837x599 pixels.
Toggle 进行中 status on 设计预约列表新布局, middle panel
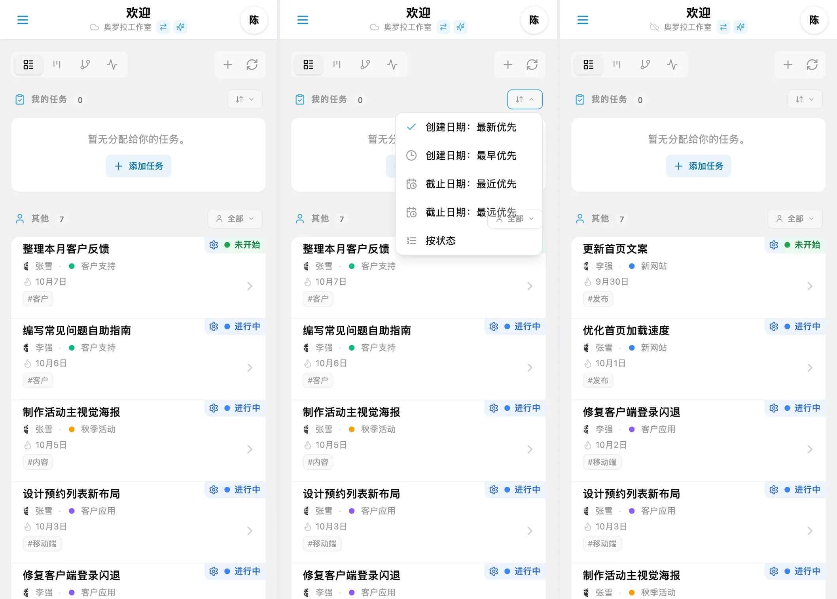[x=523, y=490]
